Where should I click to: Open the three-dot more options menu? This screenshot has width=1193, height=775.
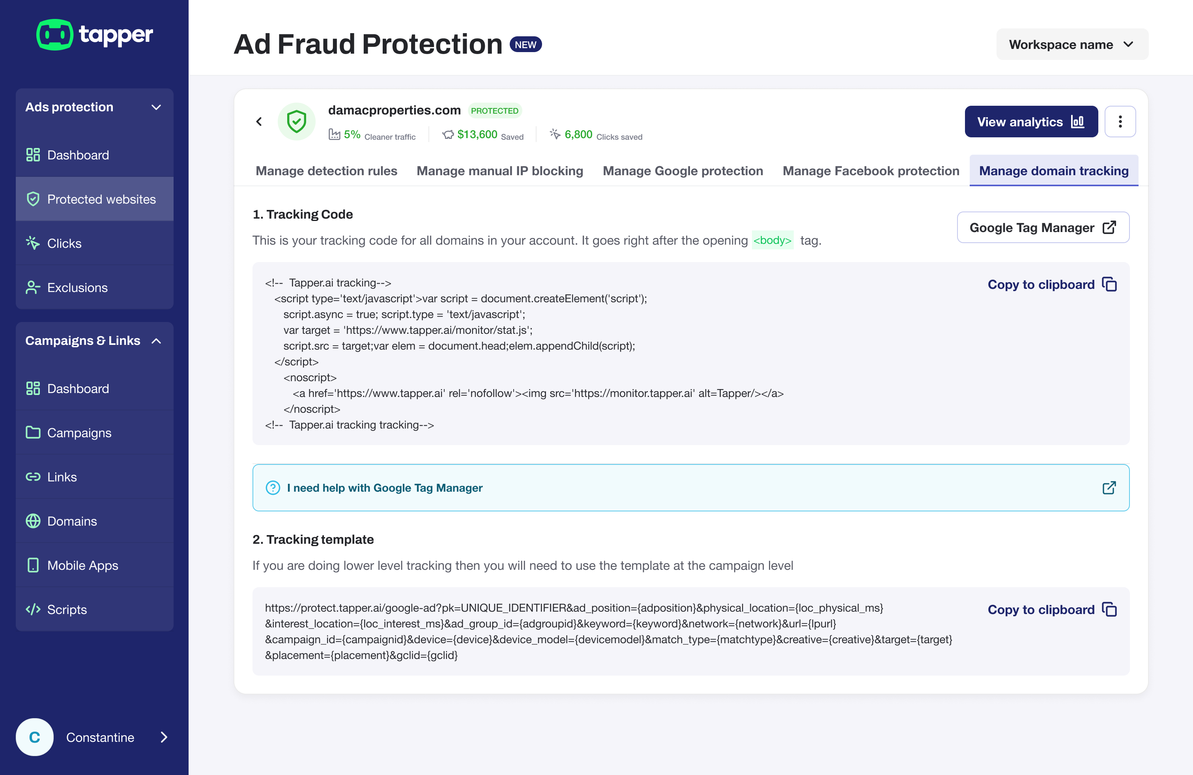coord(1120,121)
